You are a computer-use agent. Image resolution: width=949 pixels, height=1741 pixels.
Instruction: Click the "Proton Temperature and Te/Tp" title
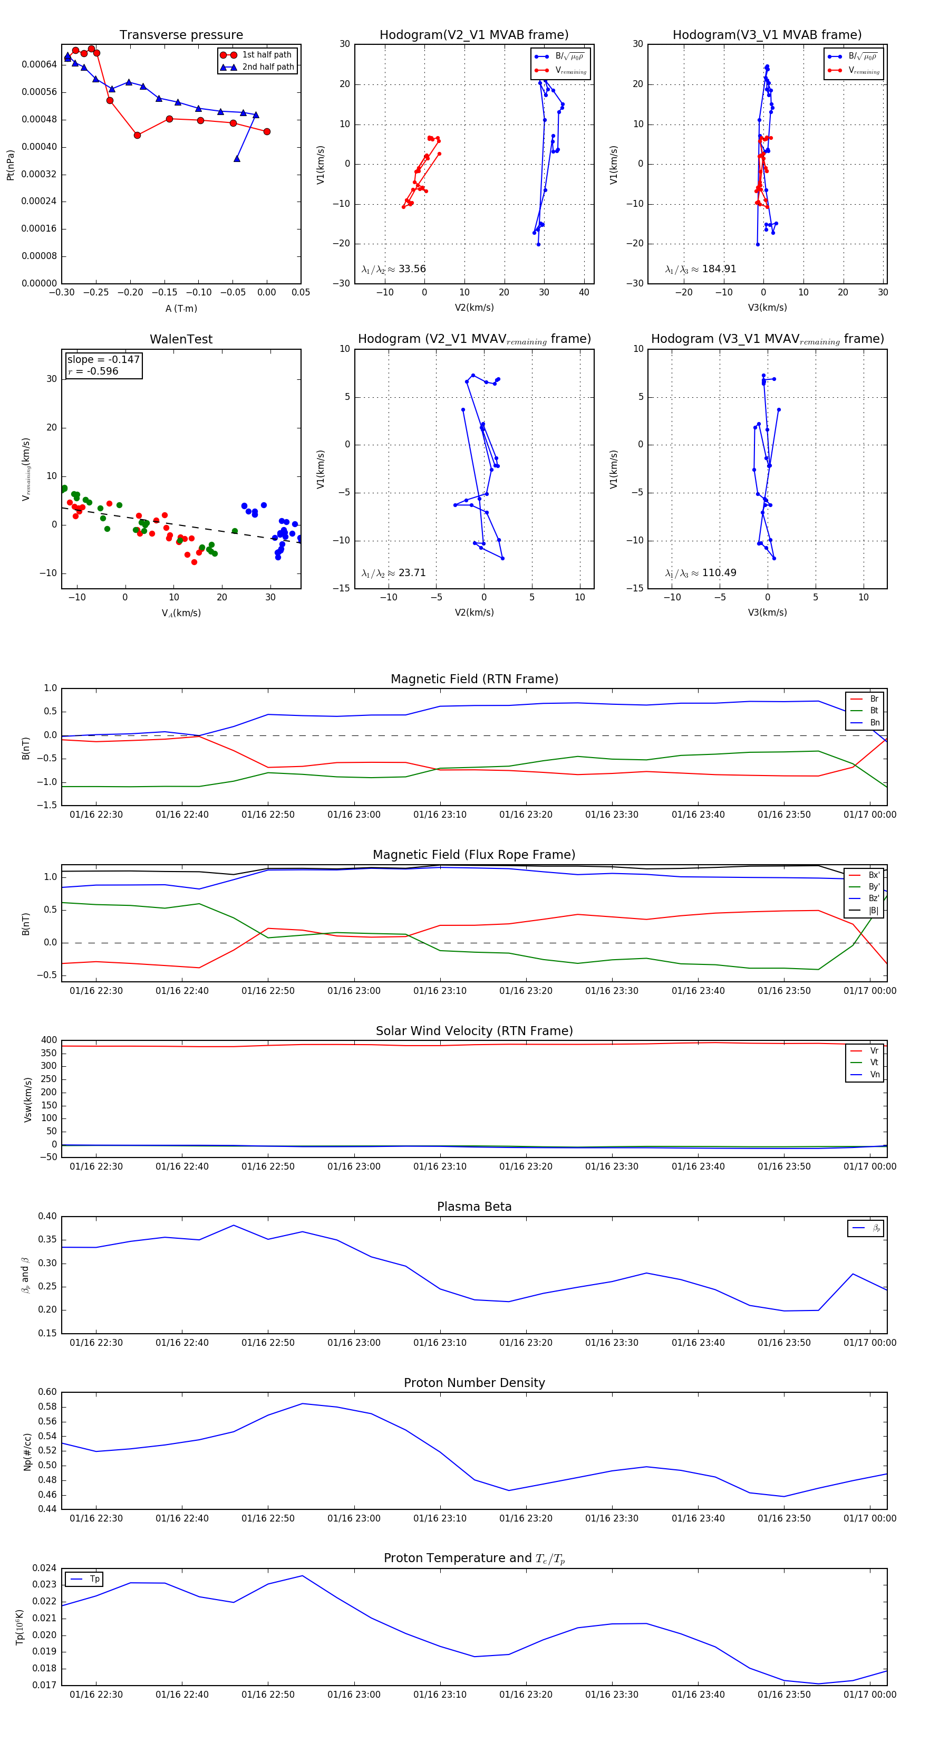point(474,1558)
